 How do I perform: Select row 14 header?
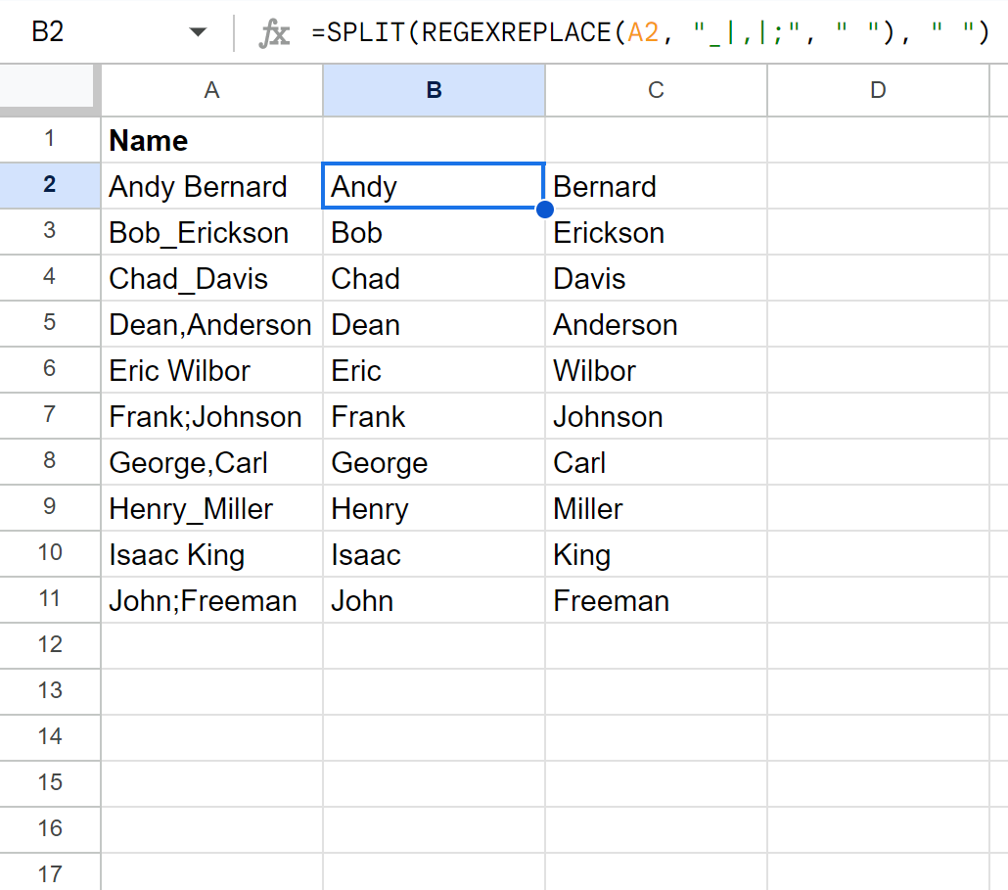pos(50,737)
